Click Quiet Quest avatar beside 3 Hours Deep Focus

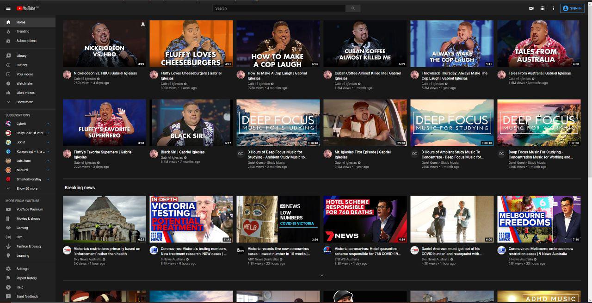click(x=240, y=154)
